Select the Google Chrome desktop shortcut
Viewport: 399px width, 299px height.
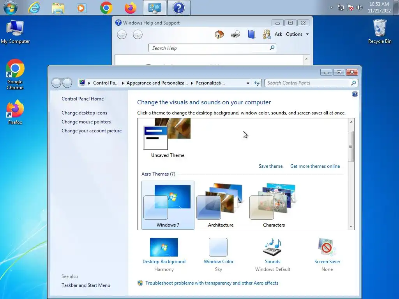[15, 74]
